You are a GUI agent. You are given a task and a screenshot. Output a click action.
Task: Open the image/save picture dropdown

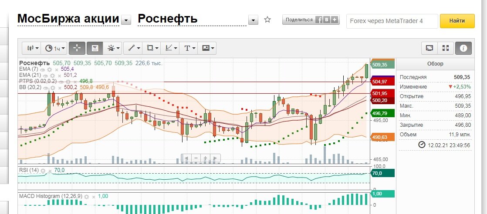207,48
